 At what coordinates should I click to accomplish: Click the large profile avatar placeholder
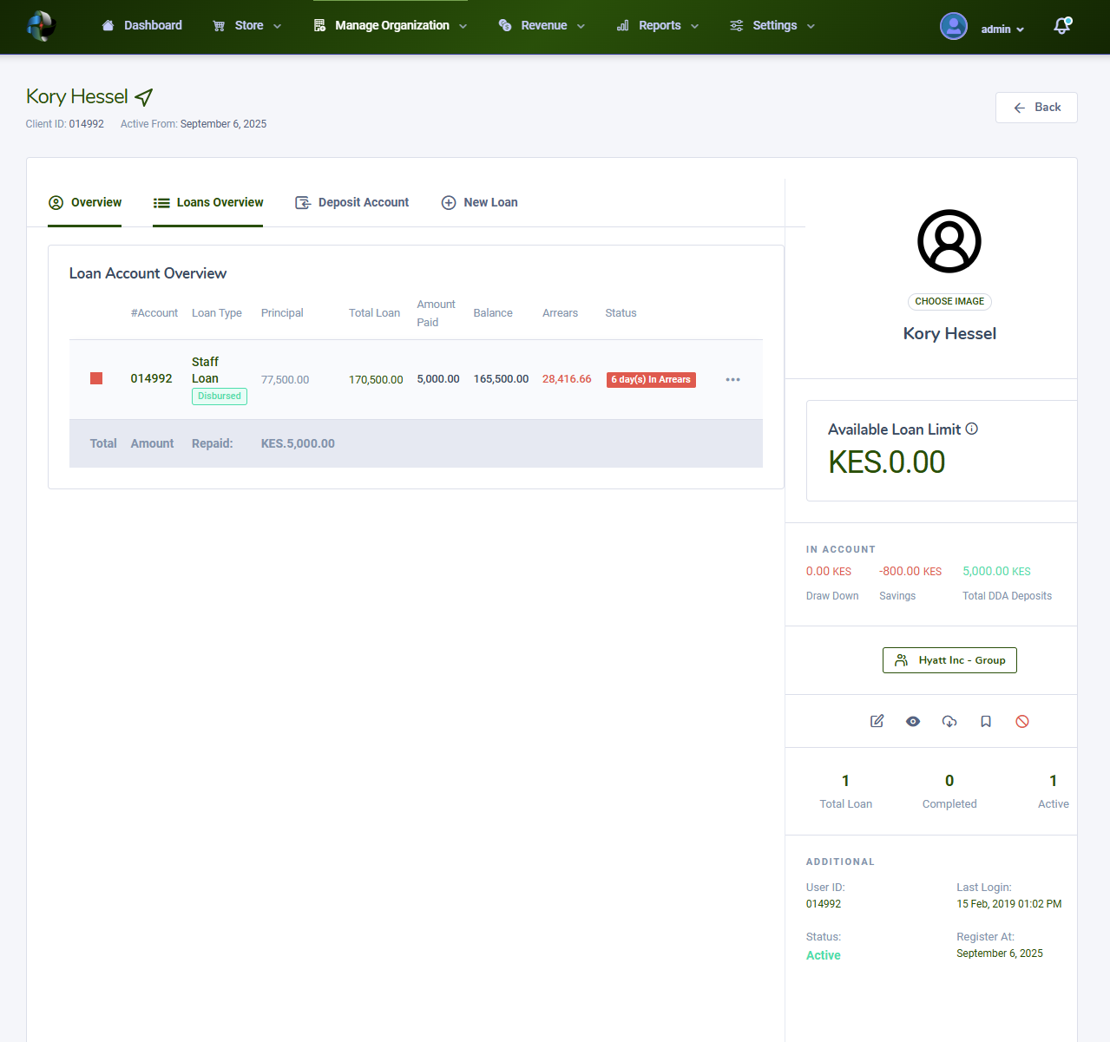pyautogui.click(x=949, y=241)
